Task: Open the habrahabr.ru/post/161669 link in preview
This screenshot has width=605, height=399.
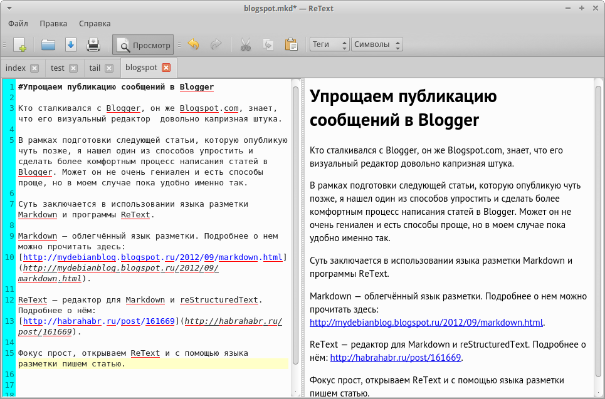Action: click(x=396, y=358)
